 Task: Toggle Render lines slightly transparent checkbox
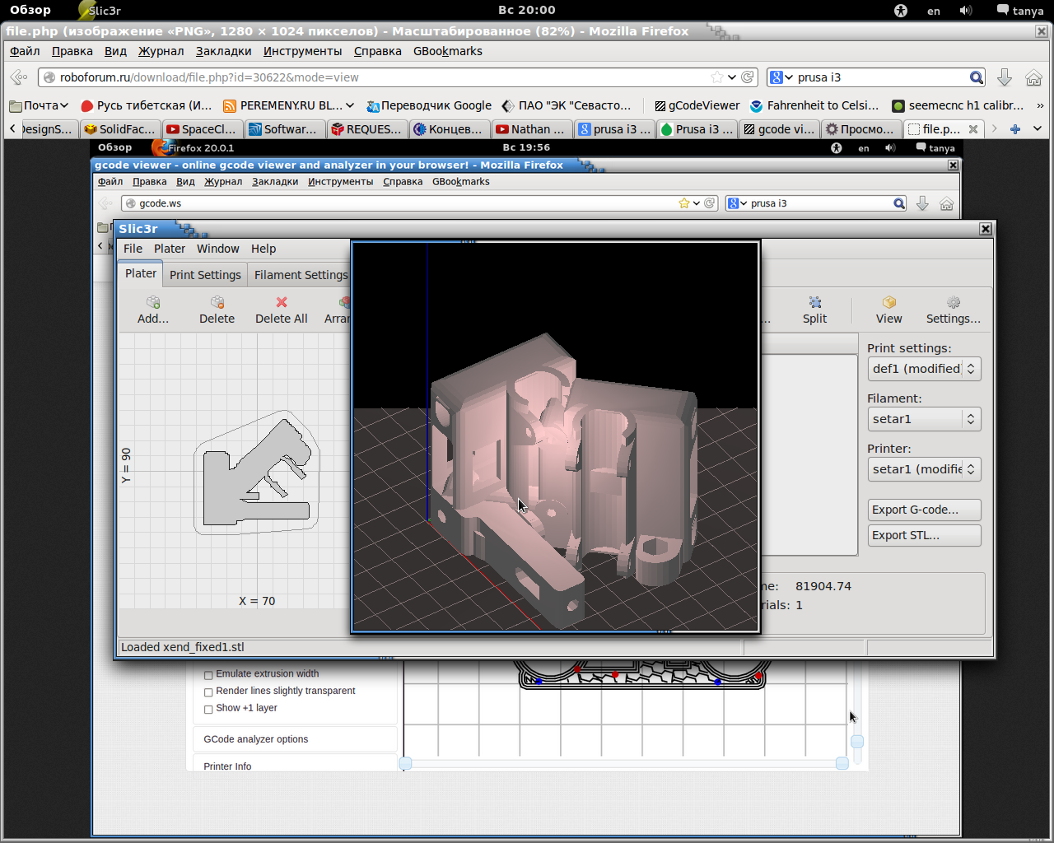208,692
